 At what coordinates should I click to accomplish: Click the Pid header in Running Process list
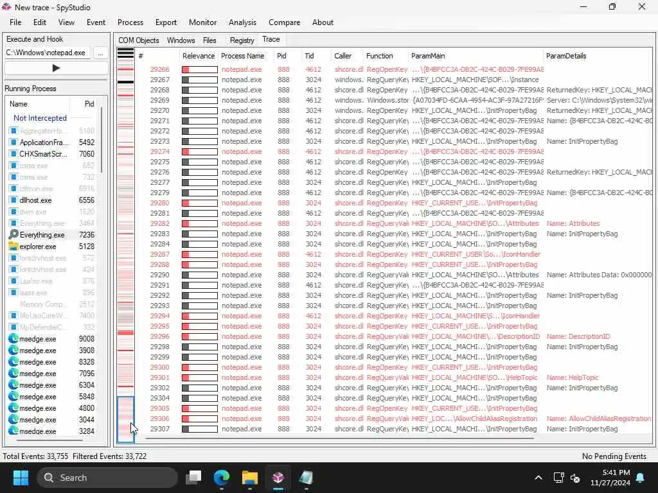coord(89,104)
